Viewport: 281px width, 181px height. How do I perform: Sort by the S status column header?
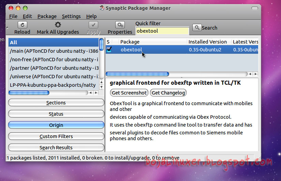108,42
